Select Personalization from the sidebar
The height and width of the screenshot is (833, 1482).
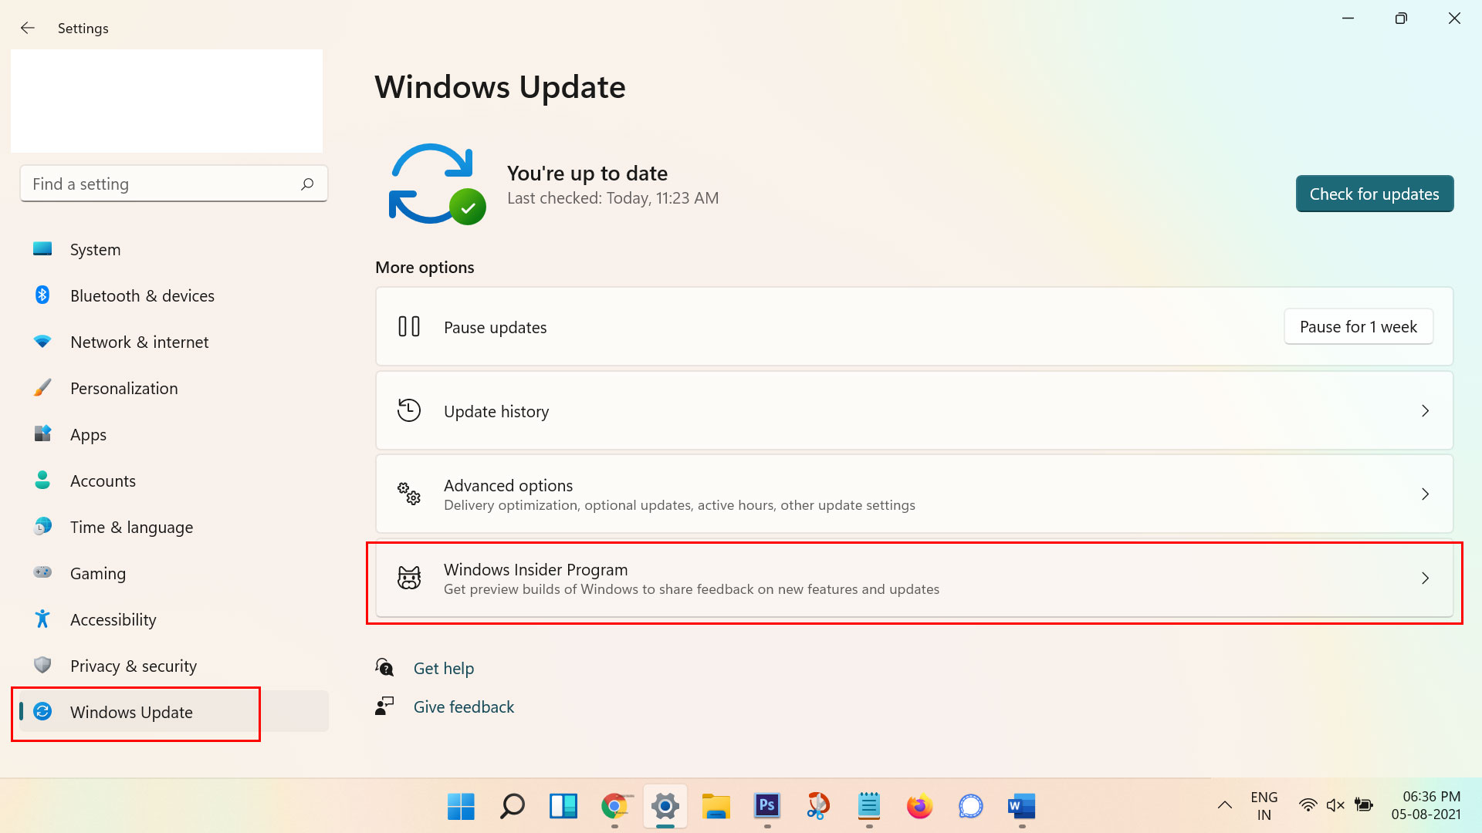(124, 388)
